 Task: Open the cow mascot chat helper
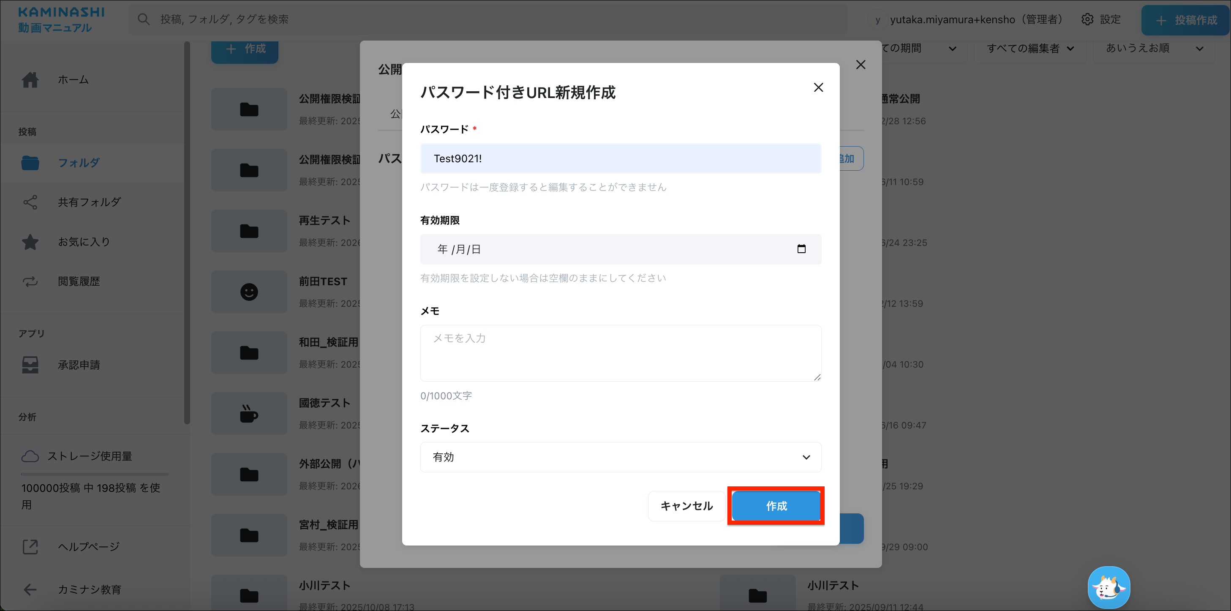tap(1108, 587)
